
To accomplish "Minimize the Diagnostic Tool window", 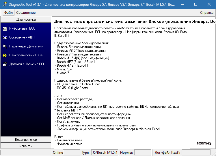I will (x=183, y=4).
